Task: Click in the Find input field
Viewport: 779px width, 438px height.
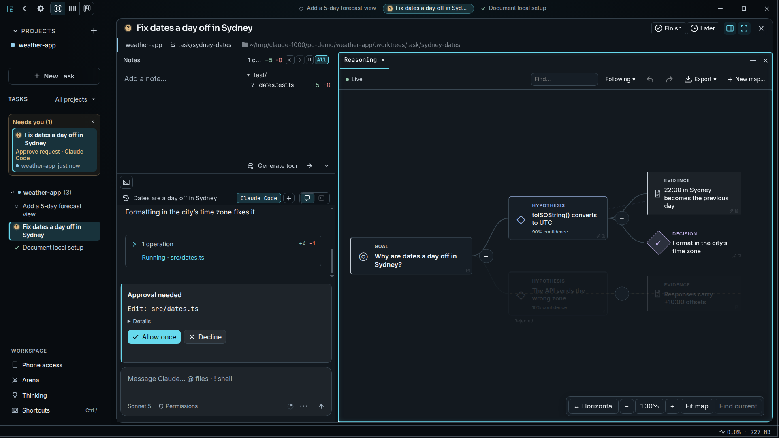Action: point(564,79)
